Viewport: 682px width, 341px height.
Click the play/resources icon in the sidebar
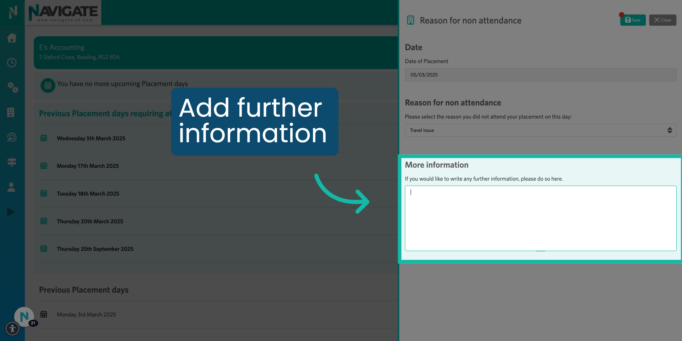click(x=11, y=212)
